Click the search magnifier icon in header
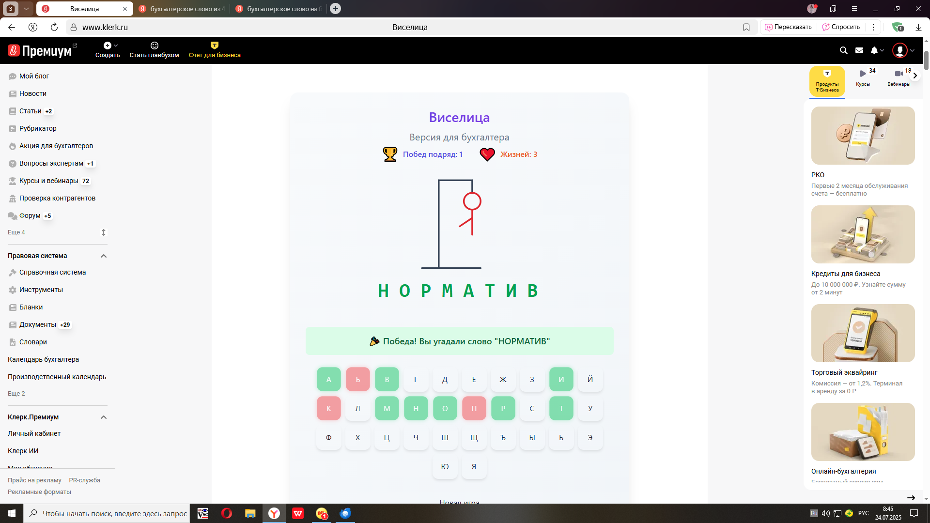The width and height of the screenshot is (930, 523). (843, 50)
